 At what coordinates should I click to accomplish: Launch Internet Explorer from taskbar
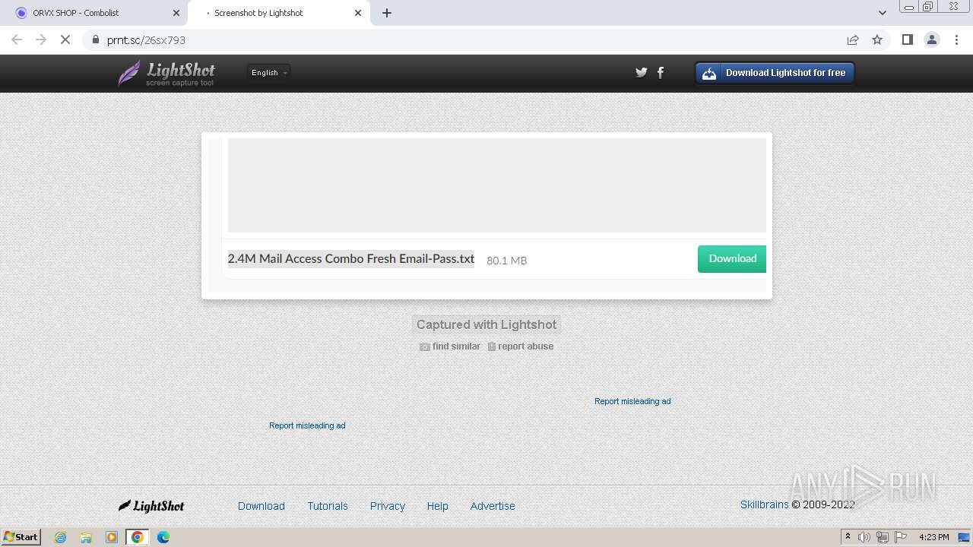[x=61, y=537]
